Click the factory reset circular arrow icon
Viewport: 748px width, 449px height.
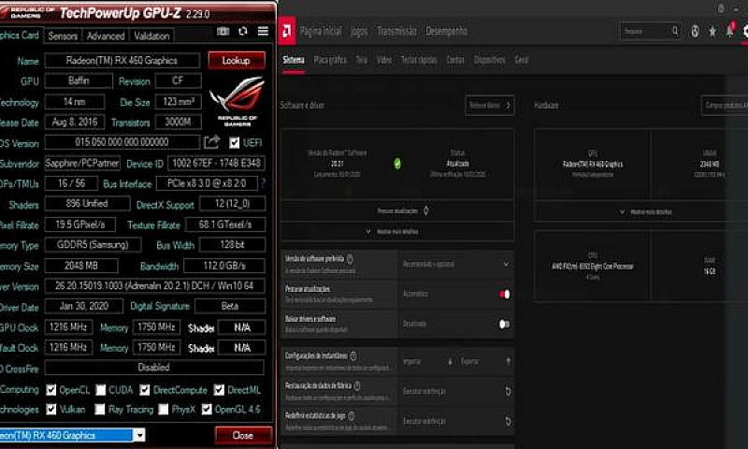pyautogui.click(x=508, y=391)
